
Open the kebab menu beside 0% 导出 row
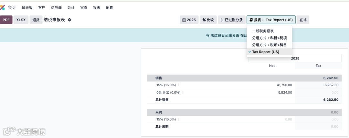[x=183, y=92]
